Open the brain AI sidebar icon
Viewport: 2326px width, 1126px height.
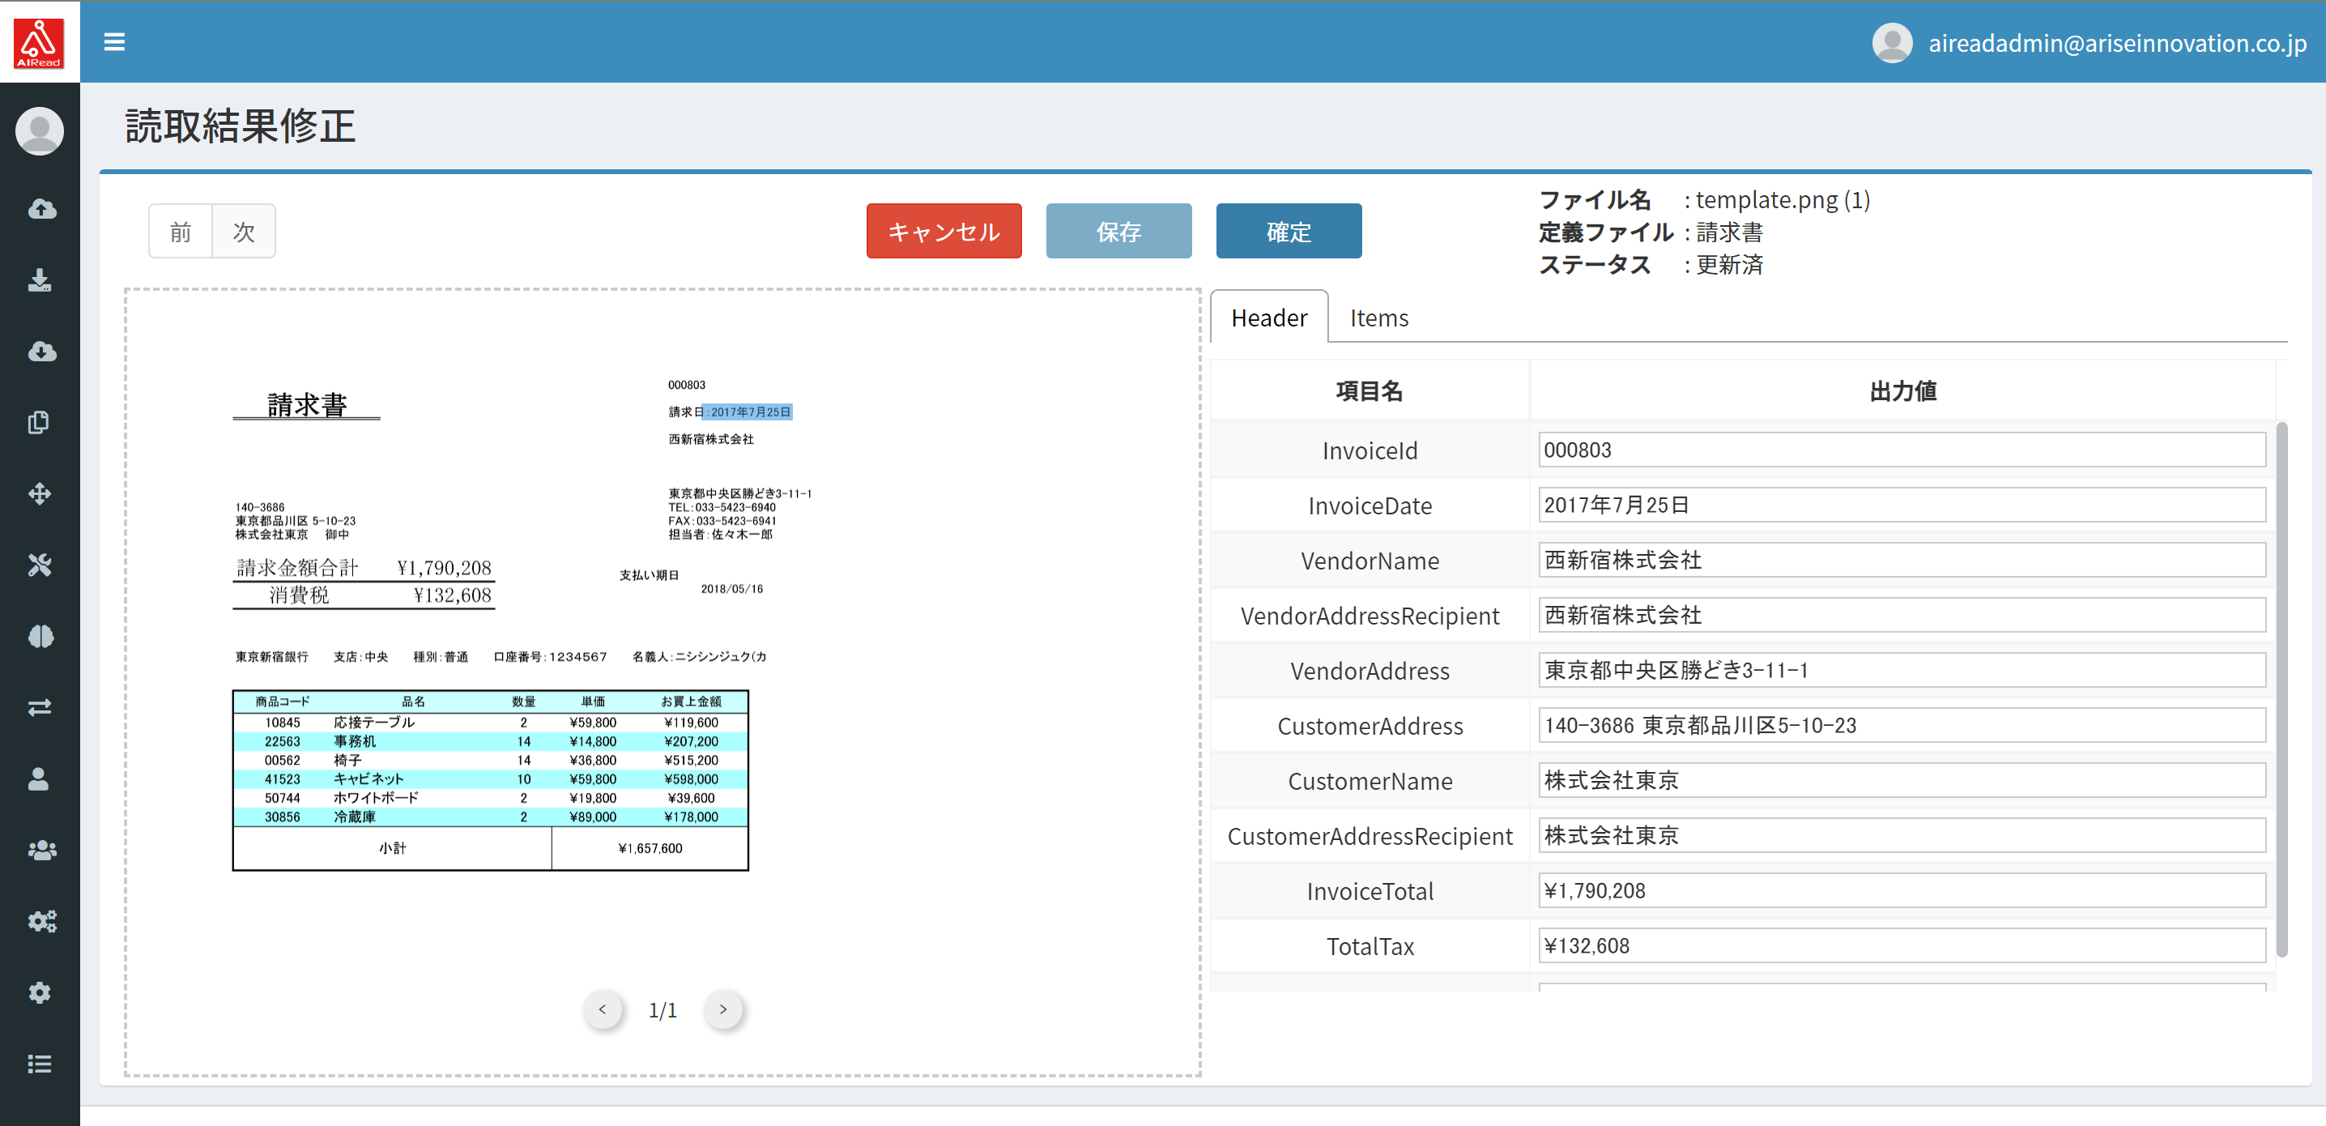tap(40, 637)
